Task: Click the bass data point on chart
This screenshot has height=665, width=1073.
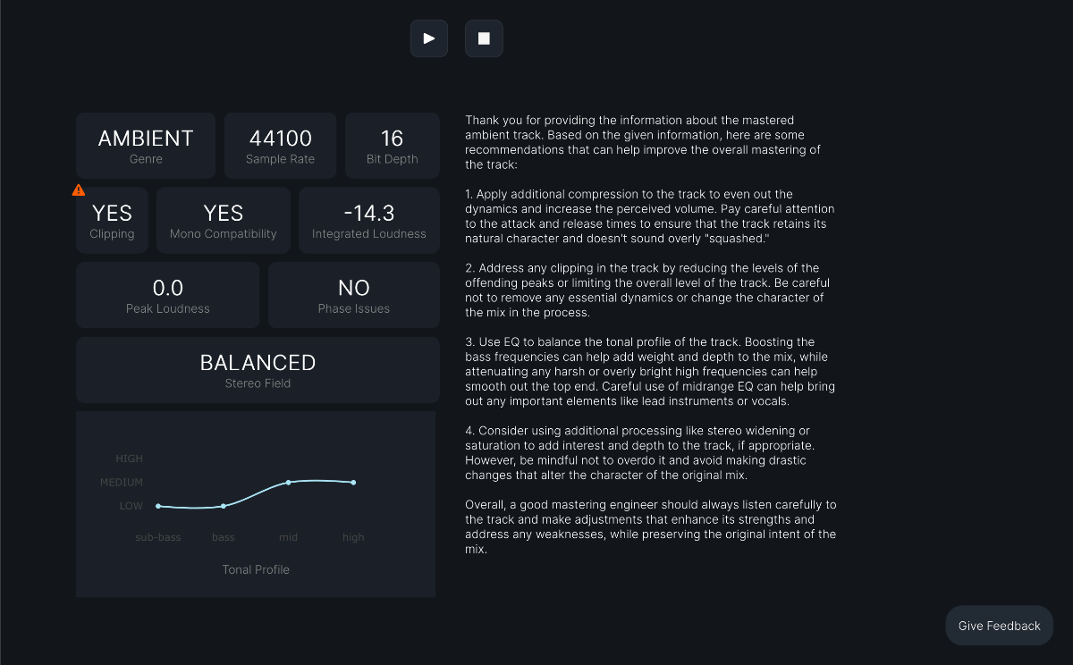Action: (224, 506)
